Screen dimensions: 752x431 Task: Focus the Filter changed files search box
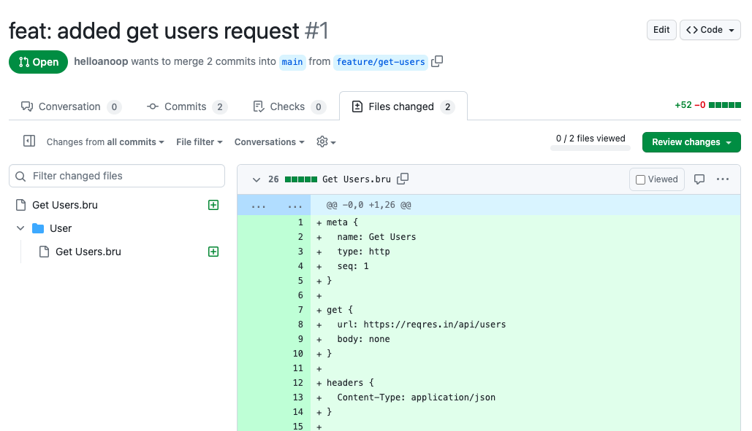tap(117, 176)
